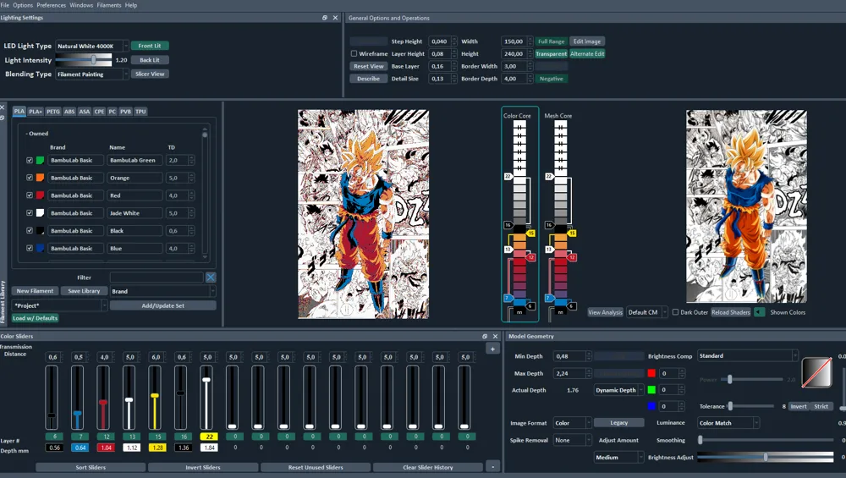Open the *Project* set dropdown
The width and height of the screenshot is (846, 478).
point(59,305)
